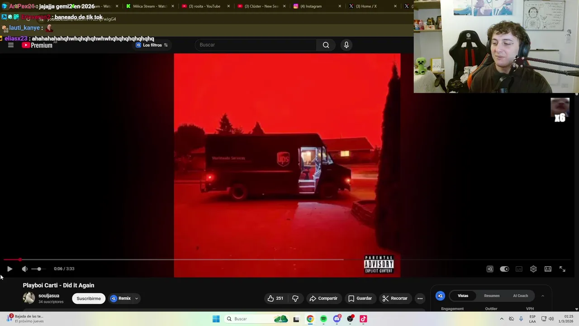The height and width of the screenshot is (326, 579).
Task: Like the video showing 251 likes
Action: 275,298
